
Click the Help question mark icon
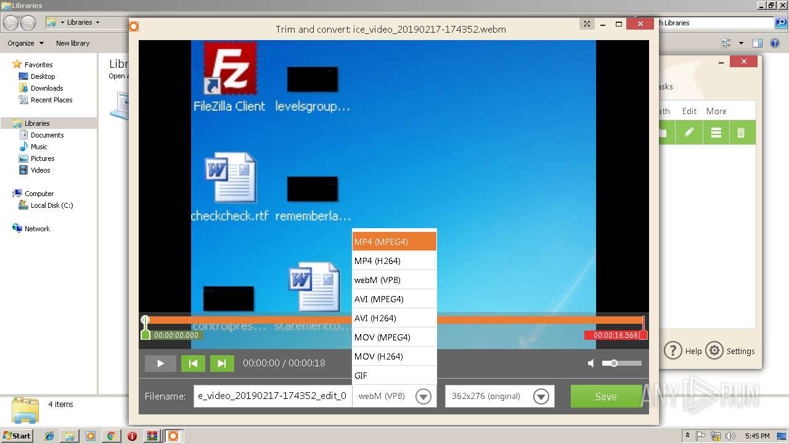672,351
